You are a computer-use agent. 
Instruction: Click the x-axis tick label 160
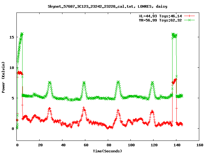(x=200, y=145)
